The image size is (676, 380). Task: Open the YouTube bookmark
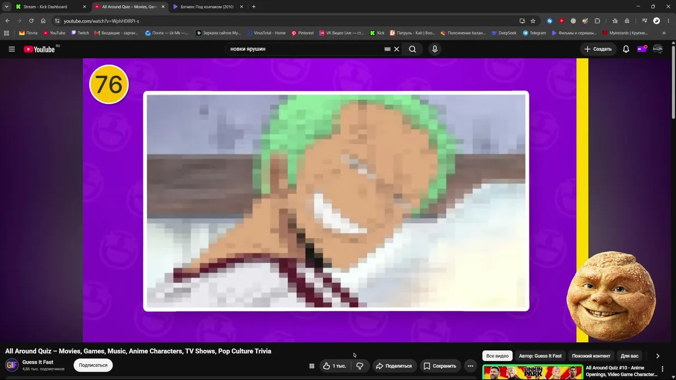coord(54,33)
